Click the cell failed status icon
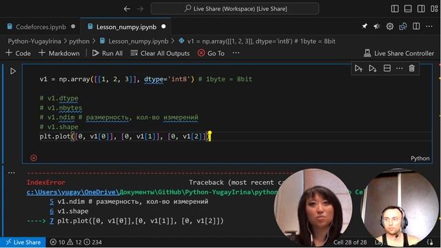441x248 pixels. click(34, 158)
